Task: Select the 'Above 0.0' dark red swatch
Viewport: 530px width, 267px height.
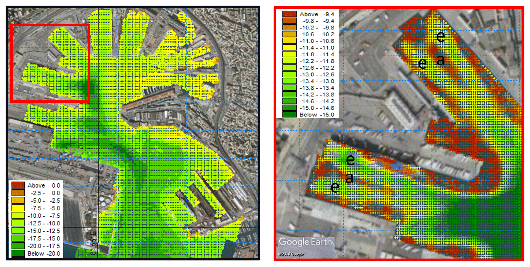Action: (18, 185)
